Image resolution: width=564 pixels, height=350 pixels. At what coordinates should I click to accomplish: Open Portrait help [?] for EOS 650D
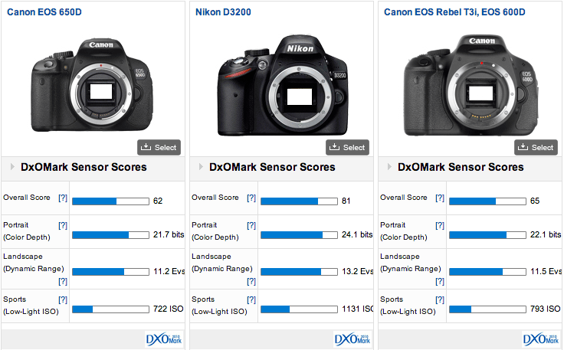point(63,225)
